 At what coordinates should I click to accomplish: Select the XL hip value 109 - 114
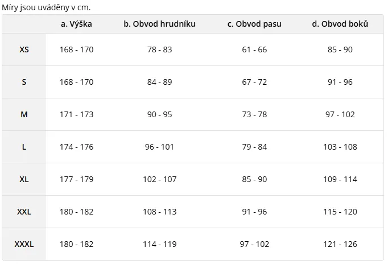click(340, 179)
